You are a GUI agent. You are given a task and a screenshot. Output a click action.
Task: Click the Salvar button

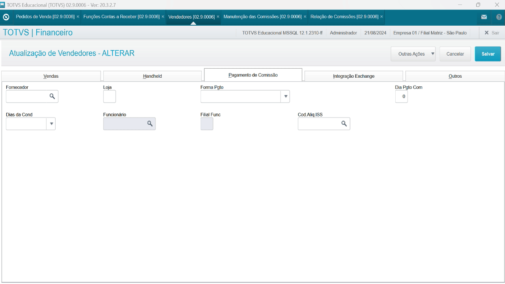click(488, 54)
